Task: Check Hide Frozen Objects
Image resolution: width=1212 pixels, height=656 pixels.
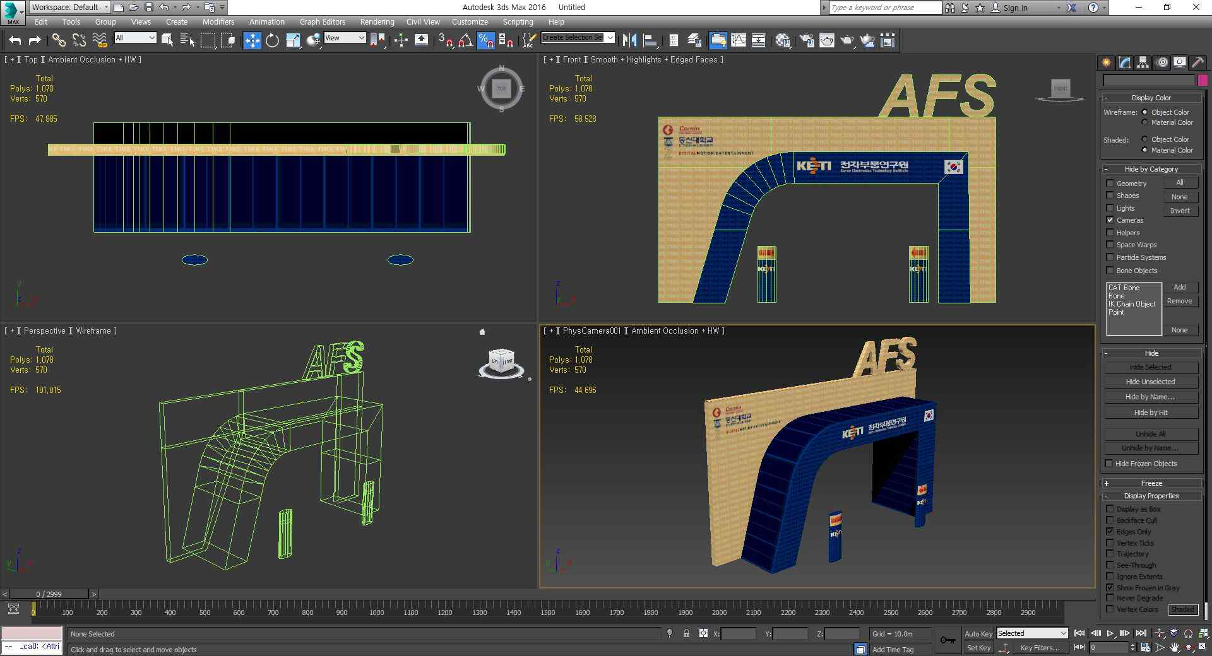Action: click(1109, 463)
